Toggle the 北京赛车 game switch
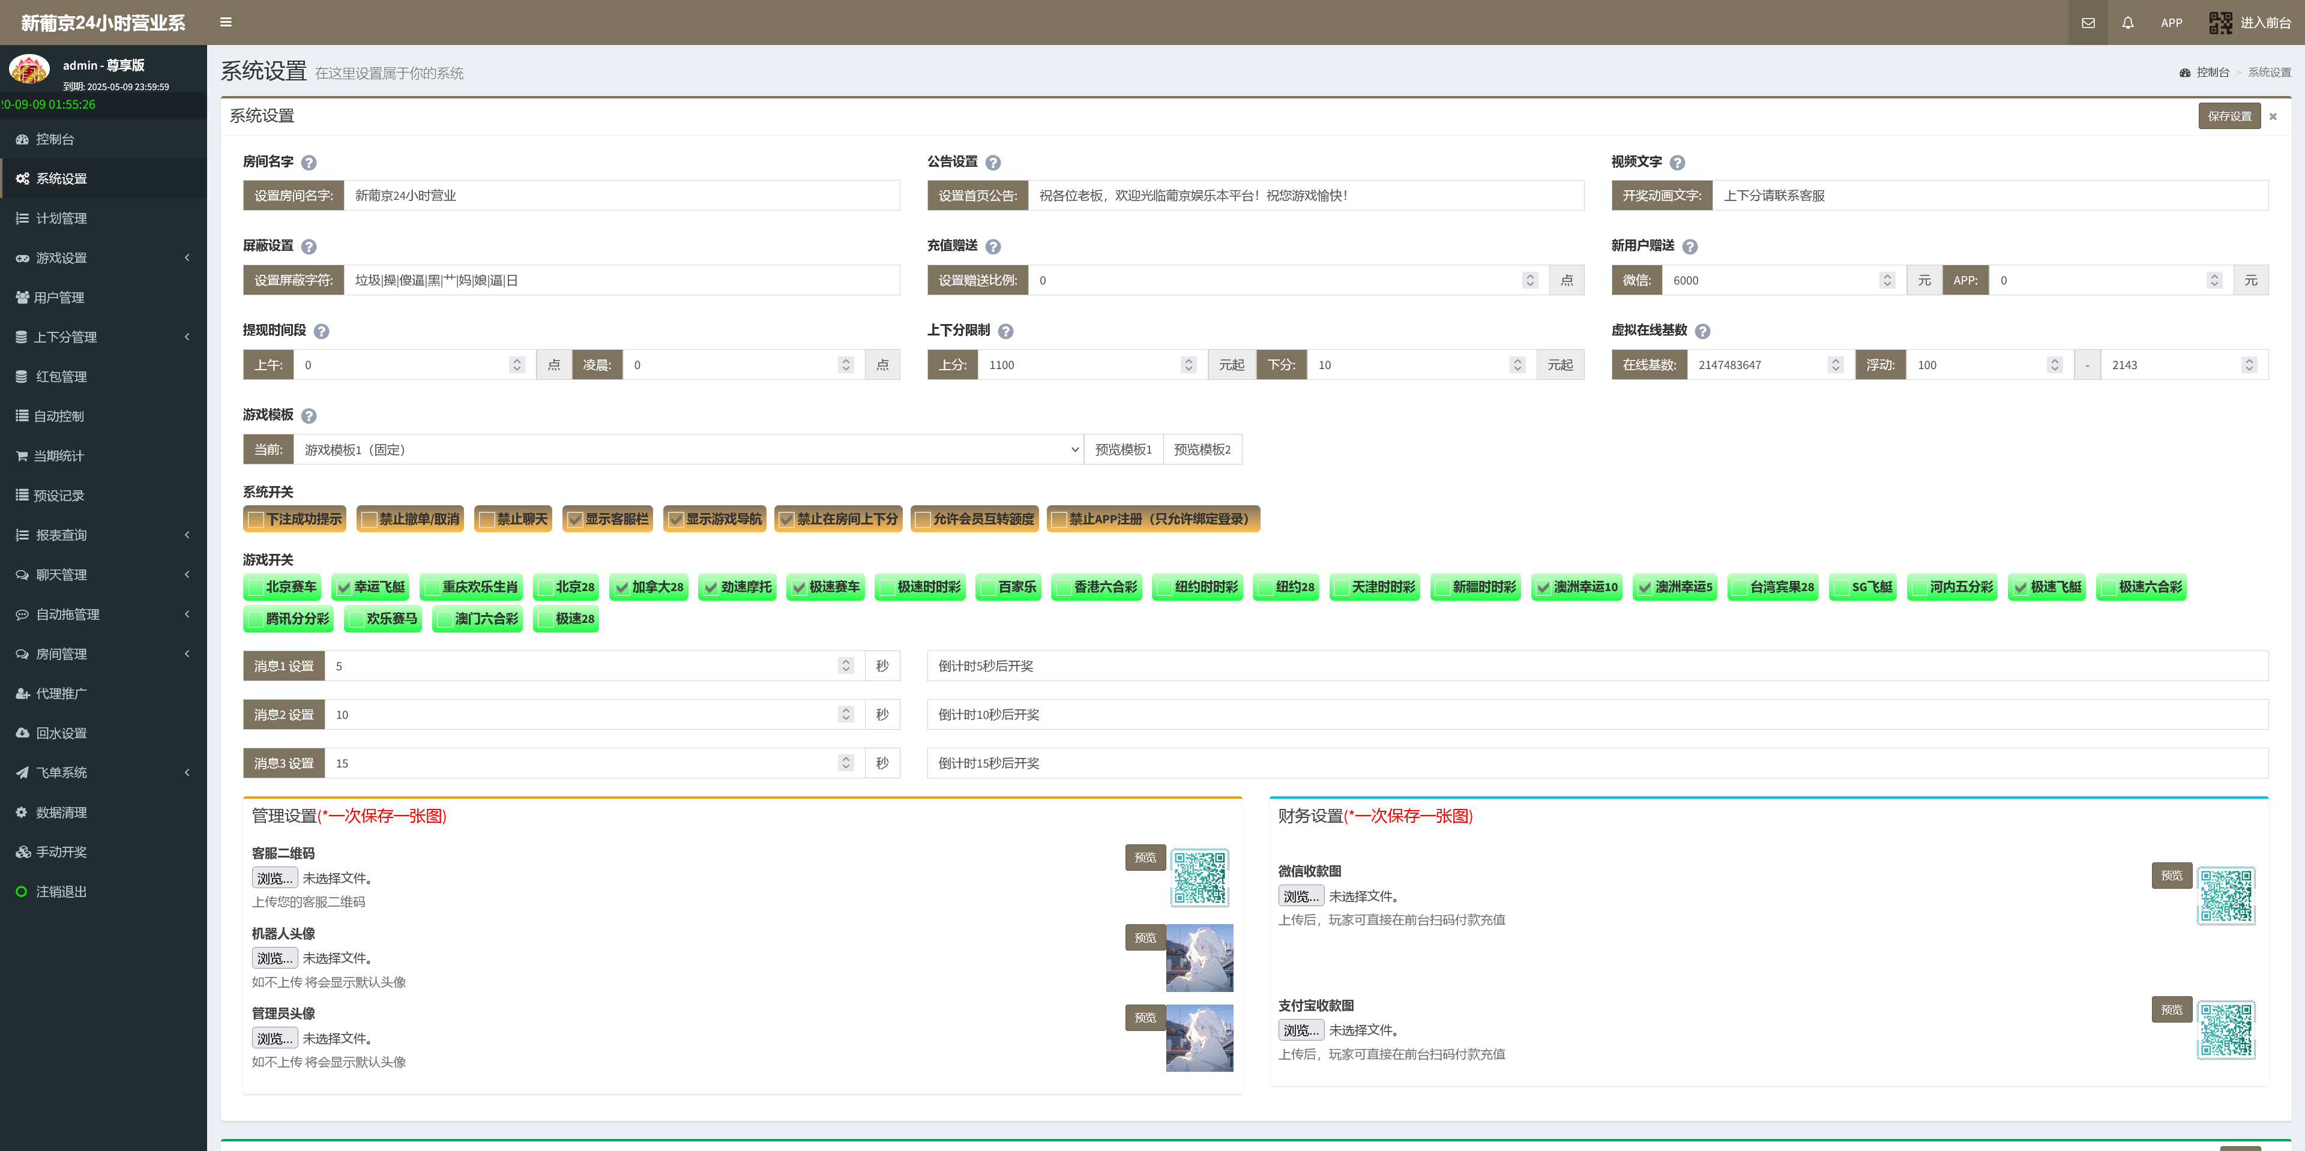This screenshot has height=1151, width=2305. pyautogui.click(x=255, y=588)
